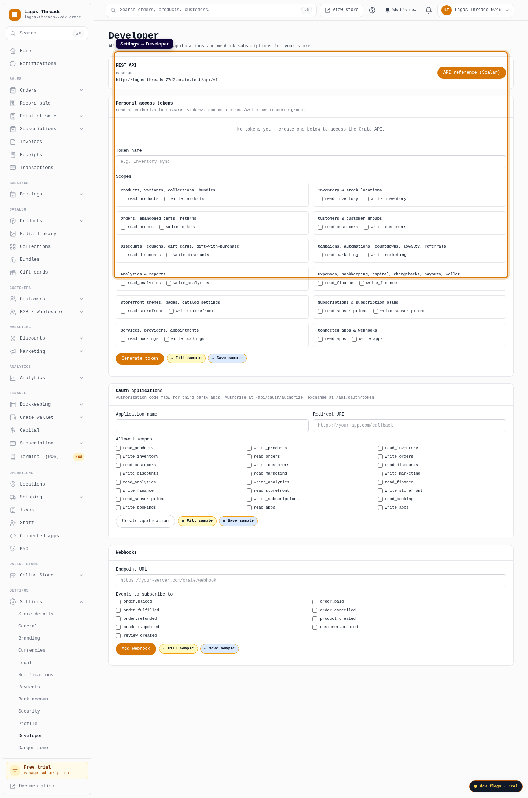Viewport: 528px width, 798px height.
Task: Focus the Redirect URI field
Action: [410, 425]
